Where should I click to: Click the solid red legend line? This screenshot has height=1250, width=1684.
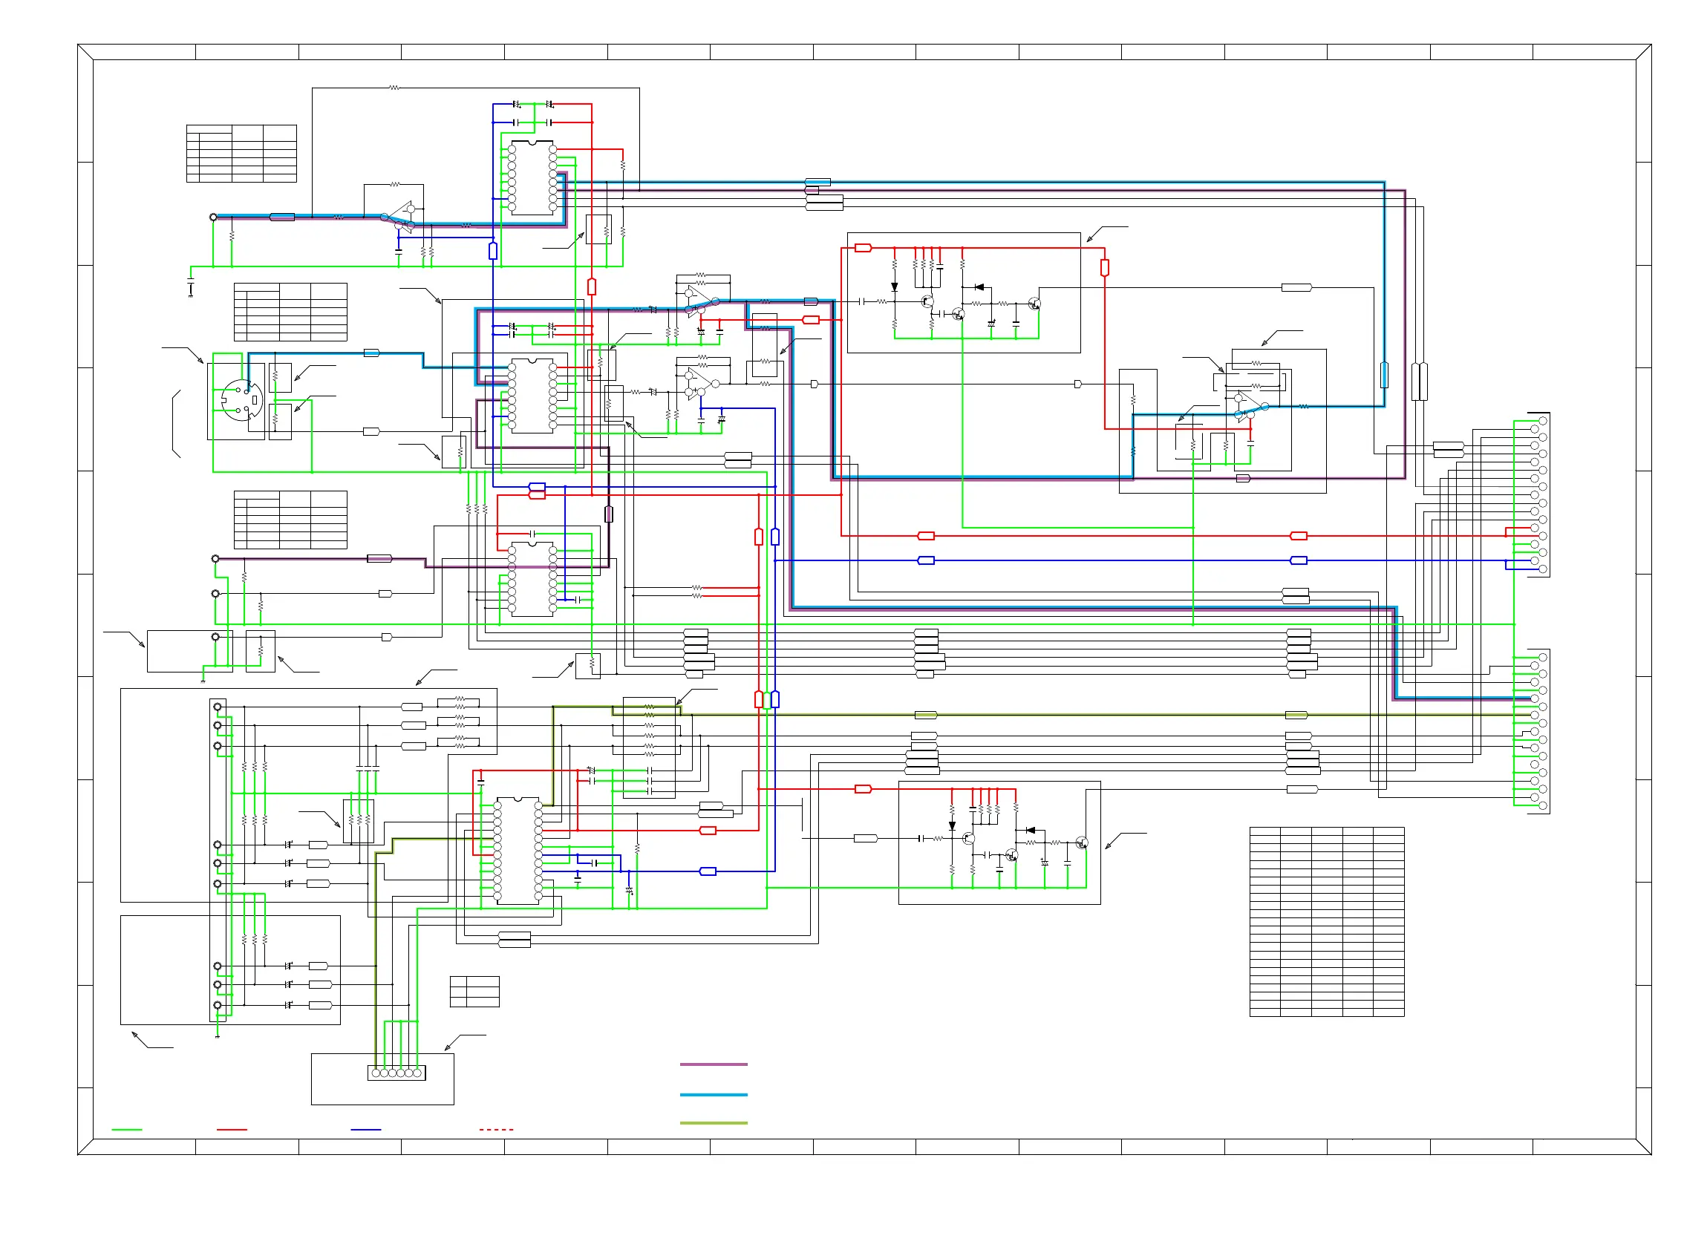coord(232,1130)
